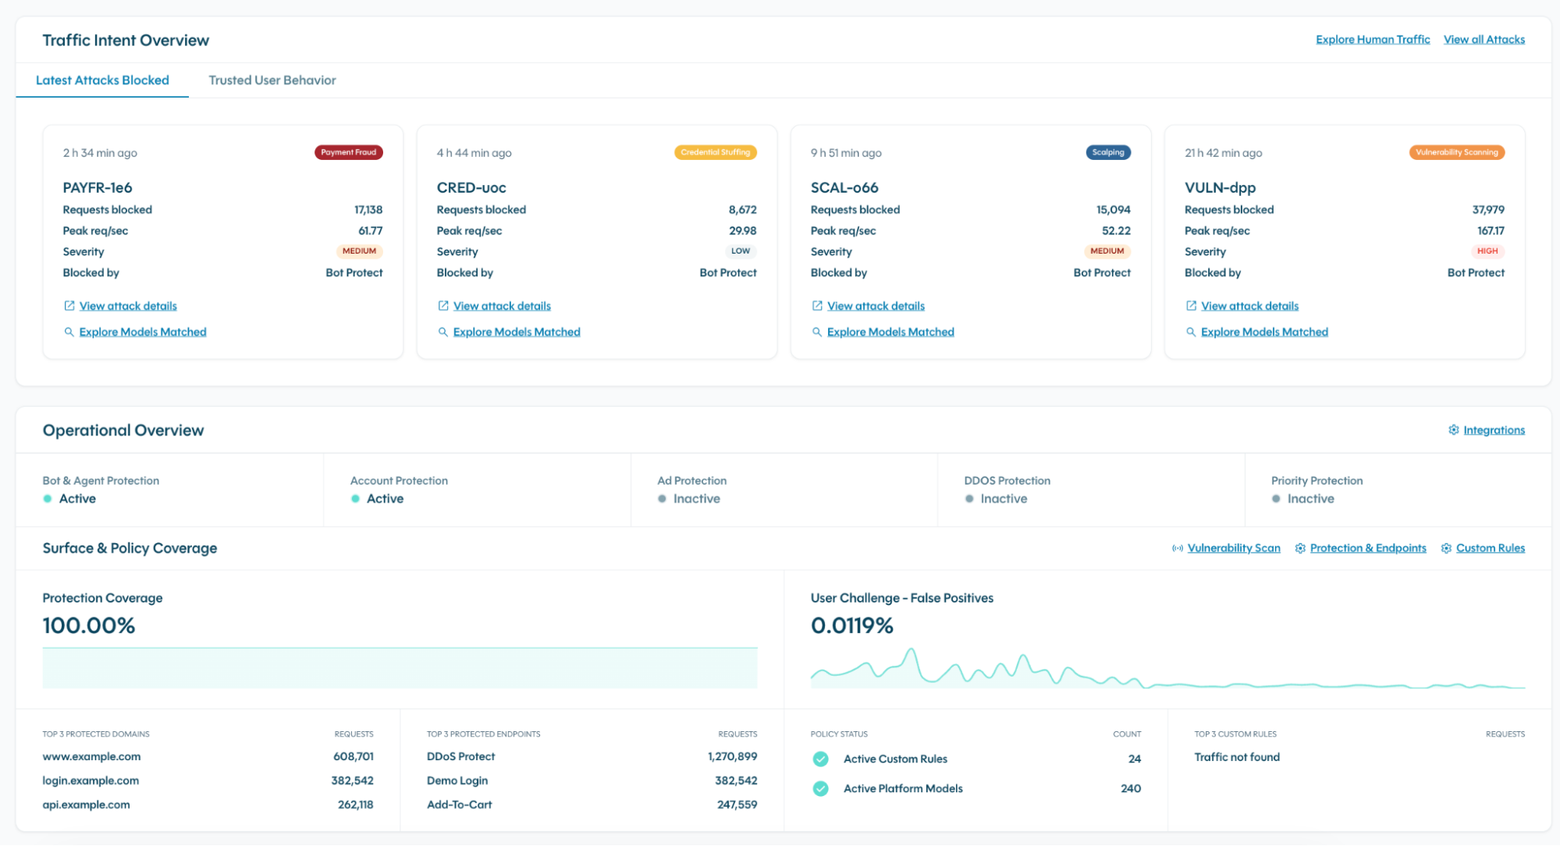Open the Custom Rules link
The image size is (1560, 846).
point(1490,549)
